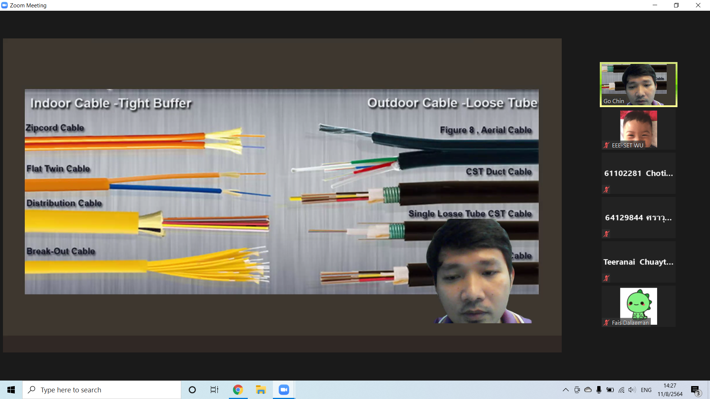Viewport: 710px width, 399px height.
Task: Open the Windows Start menu
Action: point(11,390)
